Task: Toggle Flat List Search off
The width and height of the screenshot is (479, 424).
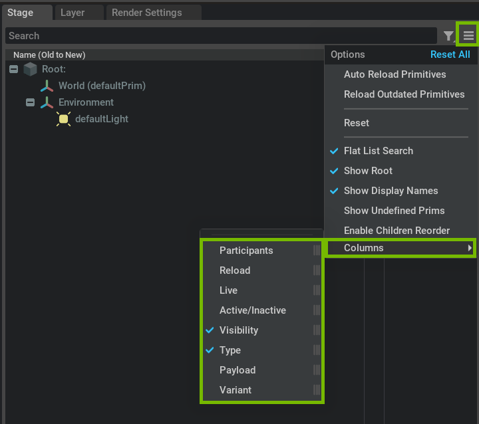Action: 379,151
